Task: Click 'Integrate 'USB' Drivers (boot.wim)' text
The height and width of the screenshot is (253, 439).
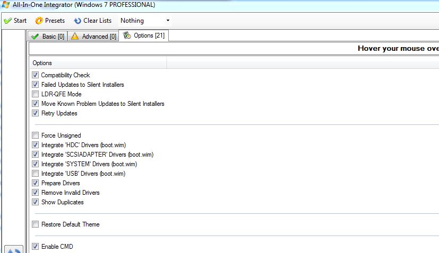Action: point(83,174)
